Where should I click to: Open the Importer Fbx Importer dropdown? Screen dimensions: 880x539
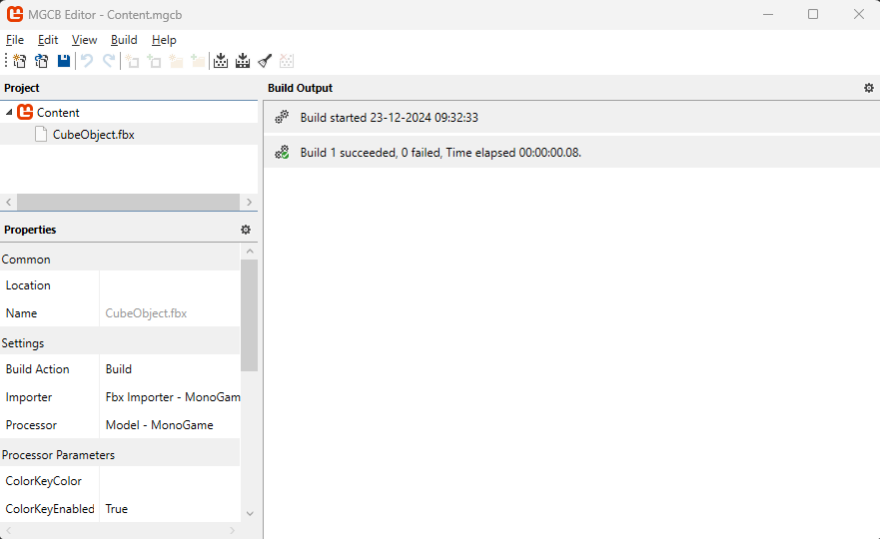170,397
